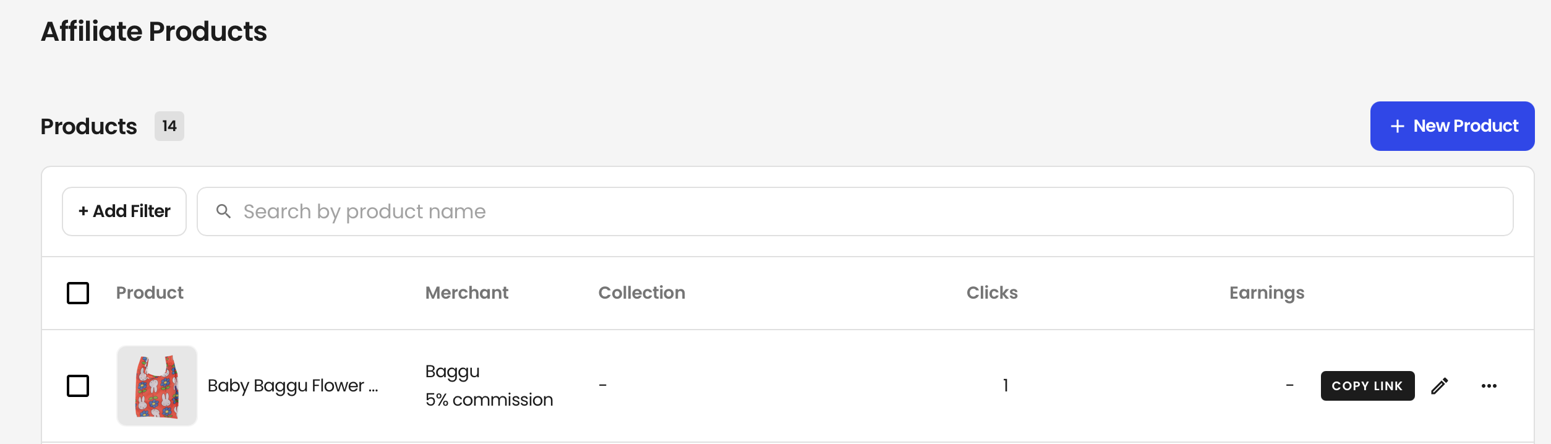The height and width of the screenshot is (444, 1551).
Task: Click the Baggu merchant name
Action: point(453,372)
